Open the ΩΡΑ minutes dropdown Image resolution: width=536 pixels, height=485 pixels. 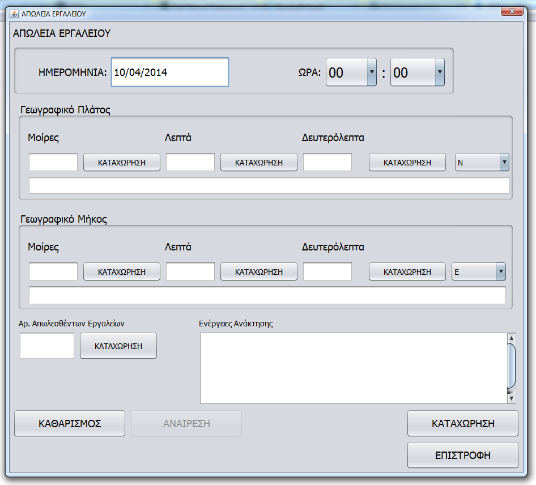pos(418,72)
